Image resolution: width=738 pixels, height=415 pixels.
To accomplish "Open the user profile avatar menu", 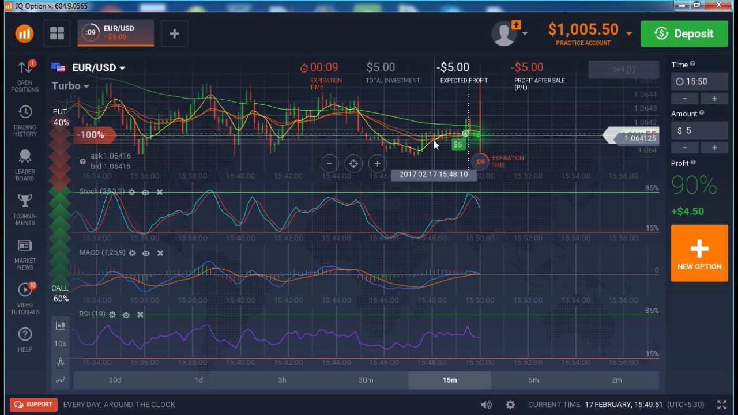I will pos(505,33).
